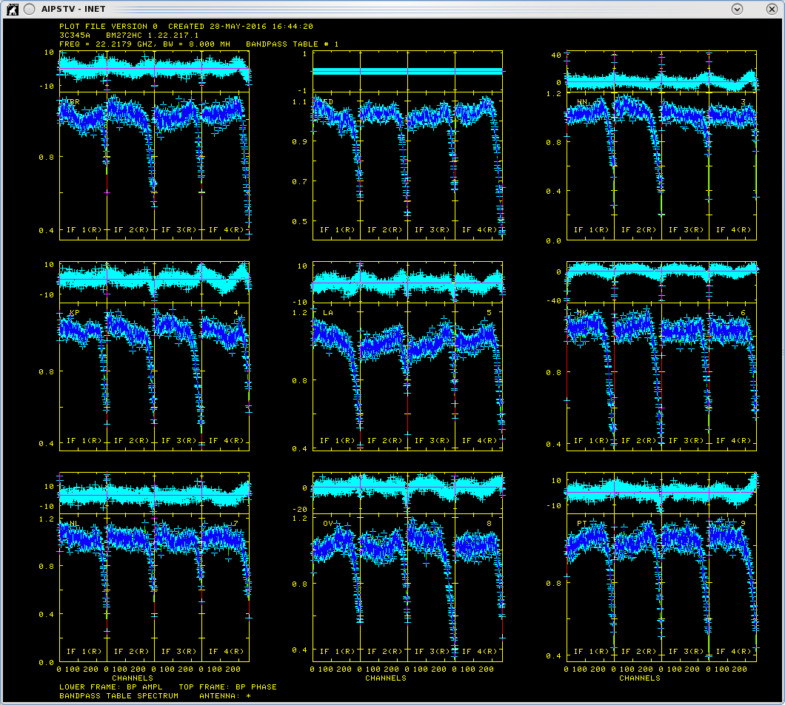Click the 'BW = 8.000 MH' label
Image resolution: width=785 pixels, height=705 pixels.
(197, 44)
